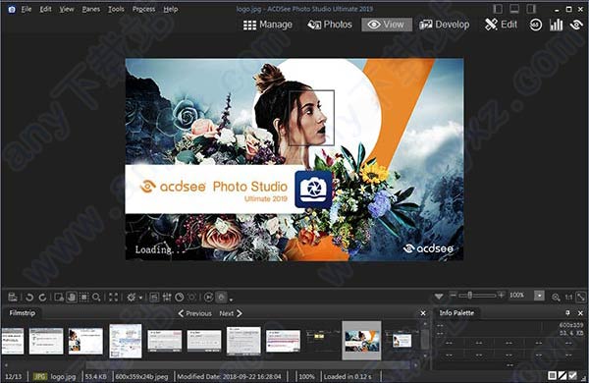589x383 pixels.
Task: Click the actions browser icon
Action: [154, 298]
